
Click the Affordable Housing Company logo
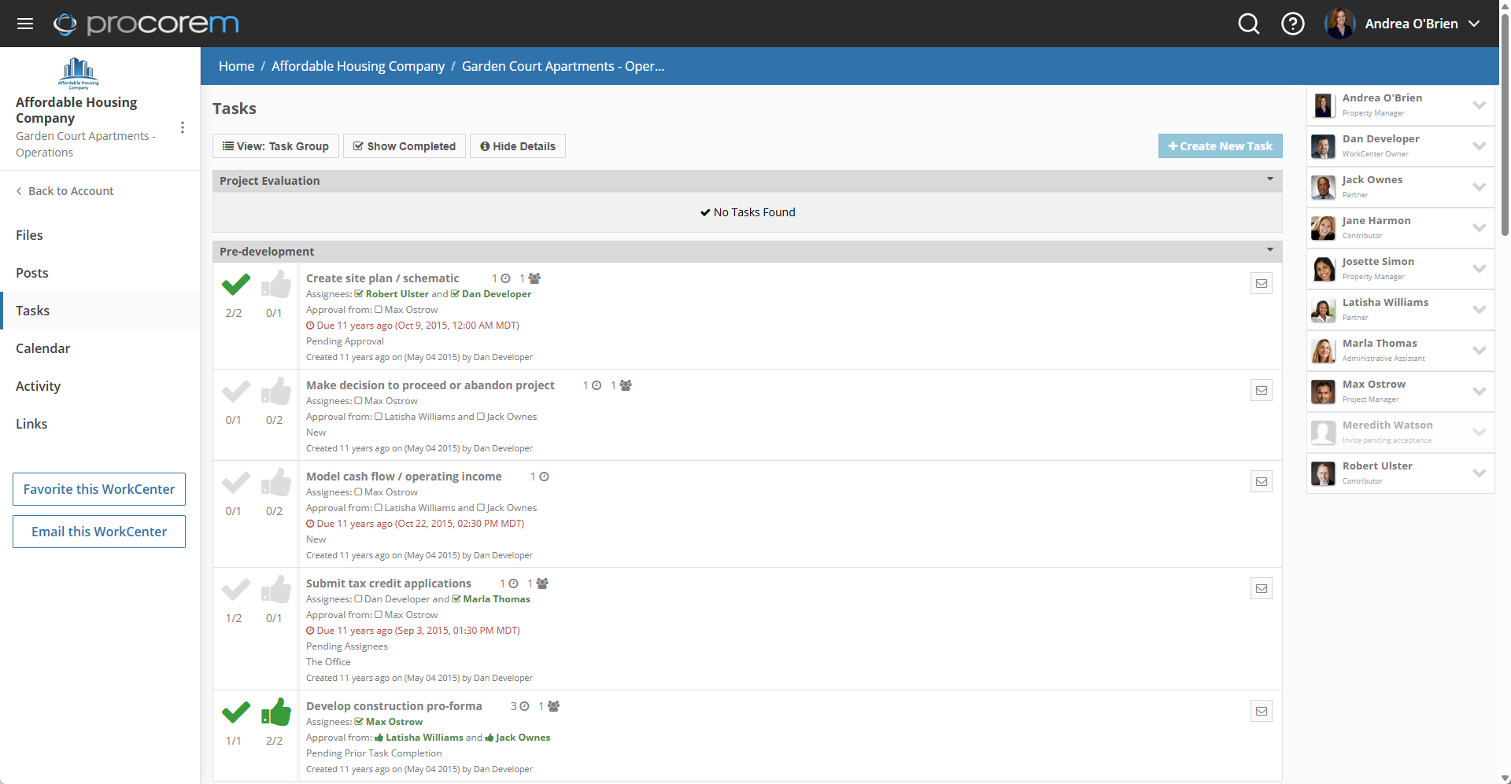coord(78,74)
